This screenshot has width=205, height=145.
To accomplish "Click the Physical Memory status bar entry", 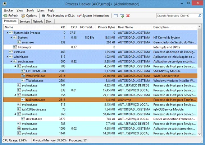I will 49,140.
